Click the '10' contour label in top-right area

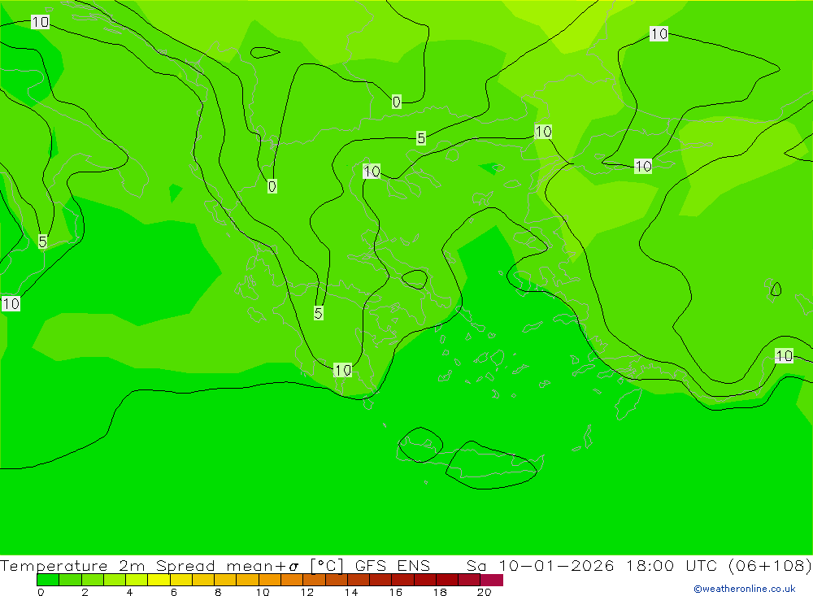(x=659, y=33)
